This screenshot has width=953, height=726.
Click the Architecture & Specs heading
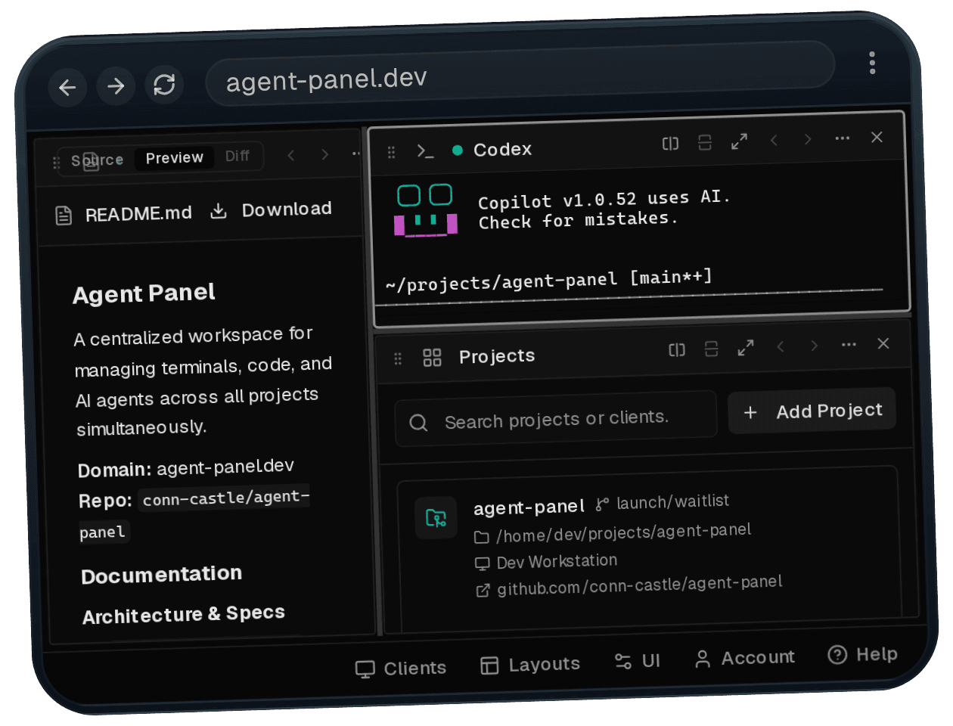(184, 615)
